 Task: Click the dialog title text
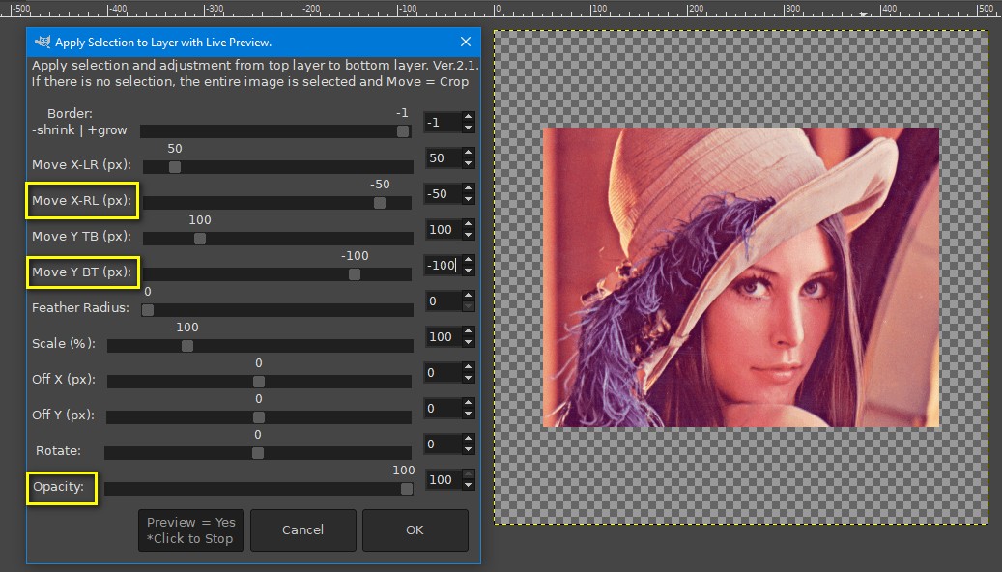(163, 43)
